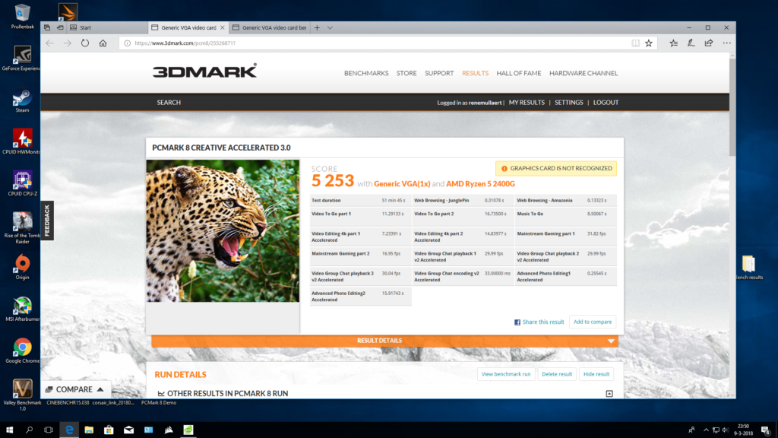Screen dimensions: 778x438
Task: Click the add notes pen icon
Action: [x=691, y=43]
